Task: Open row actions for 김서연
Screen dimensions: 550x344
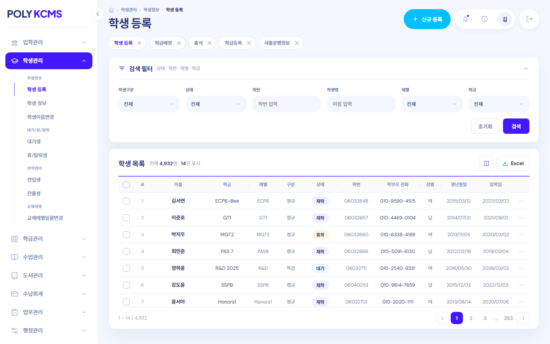Action: [x=522, y=201]
